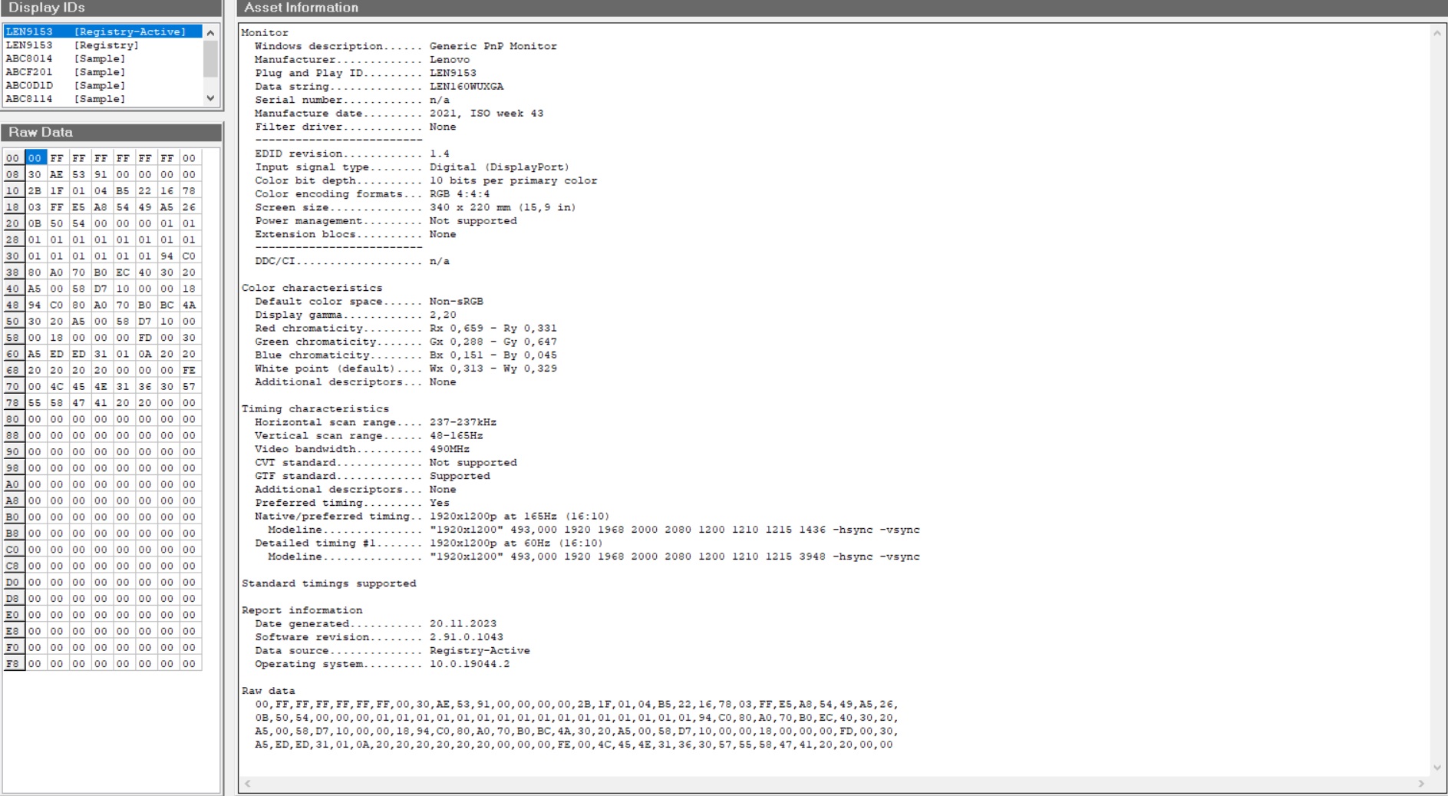Viewport: 1448px width, 796px height.
Task: Click Asset Information horizontal scroll-right arrow
Action: coord(1421,784)
